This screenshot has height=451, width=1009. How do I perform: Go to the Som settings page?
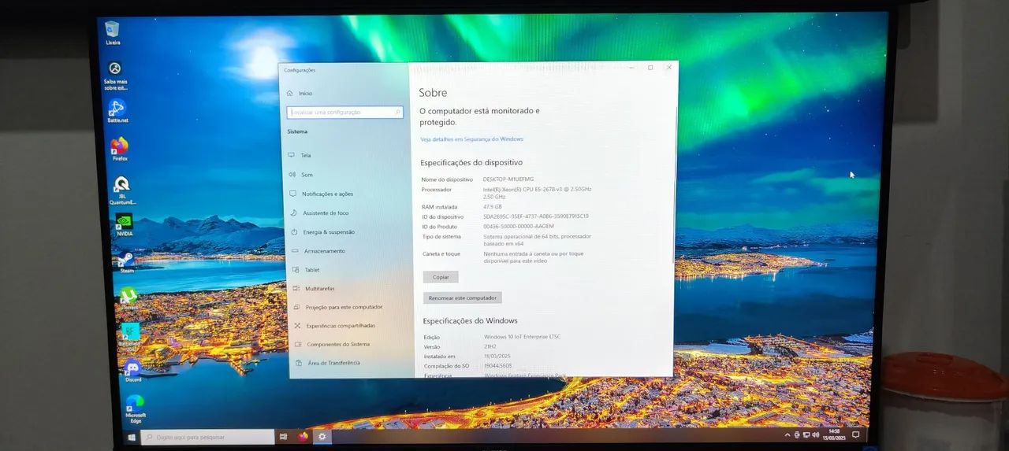coord(307,175)
